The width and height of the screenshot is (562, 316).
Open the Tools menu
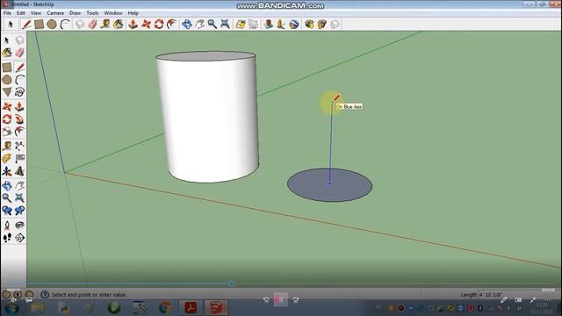click(92, 13)
